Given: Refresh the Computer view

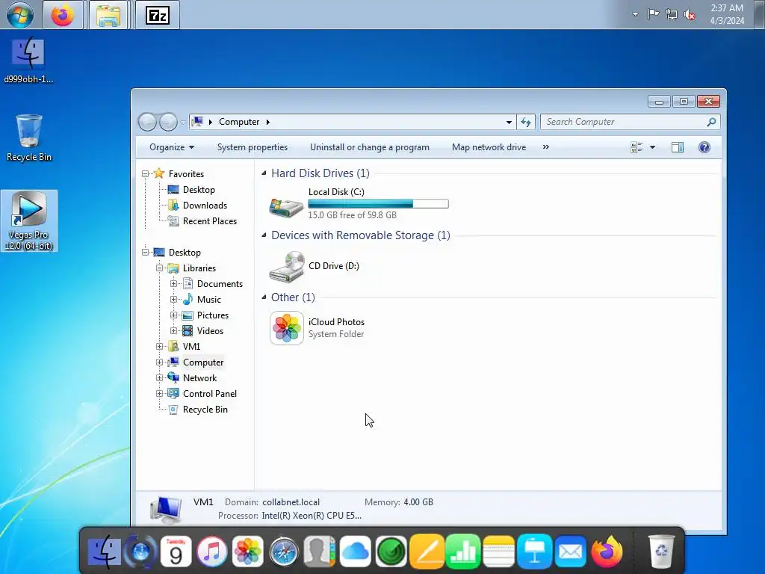Looking at the screenshot, I should coord(525,122).
